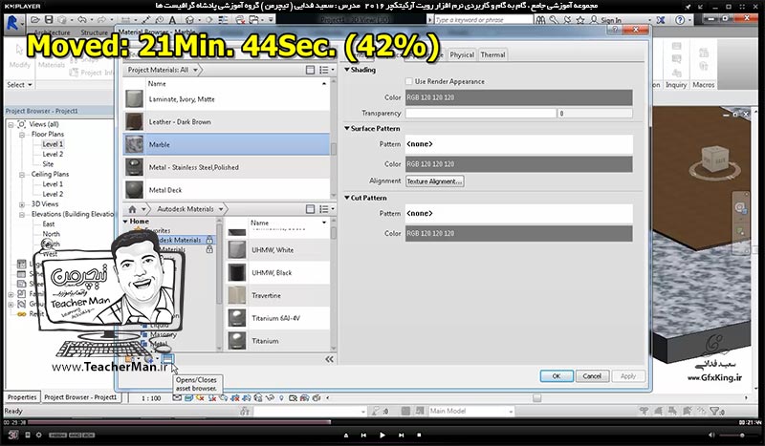Screen dimensions: 765x446
Task: Click Surface Pattern <none> pattern field
Action: point(518,144)
